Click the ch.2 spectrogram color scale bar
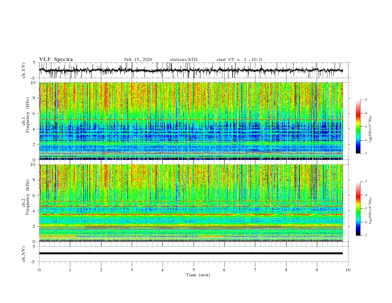 358,208
